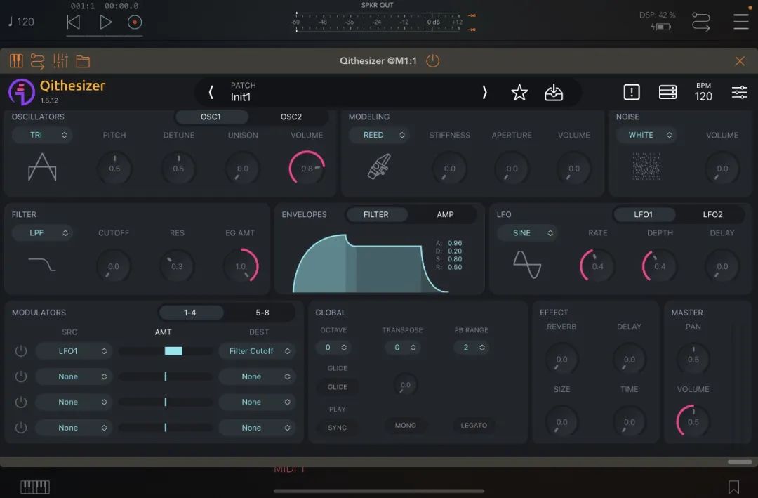
Task: Show the piano keyboard icon in plugin header
Action: click(16, 61)
